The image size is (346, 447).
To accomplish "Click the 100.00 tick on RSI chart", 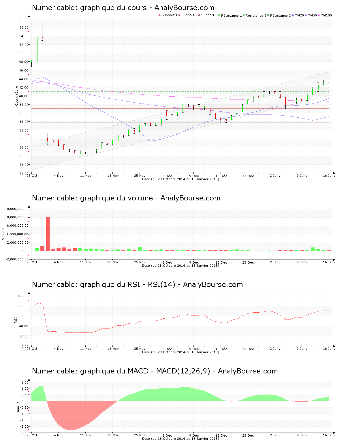I will pos(23,296).
